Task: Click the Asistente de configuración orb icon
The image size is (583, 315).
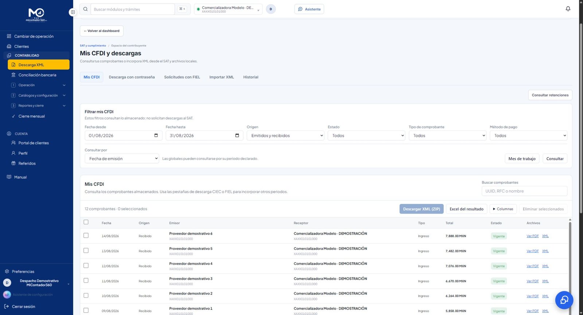Action: click(7, 295)
